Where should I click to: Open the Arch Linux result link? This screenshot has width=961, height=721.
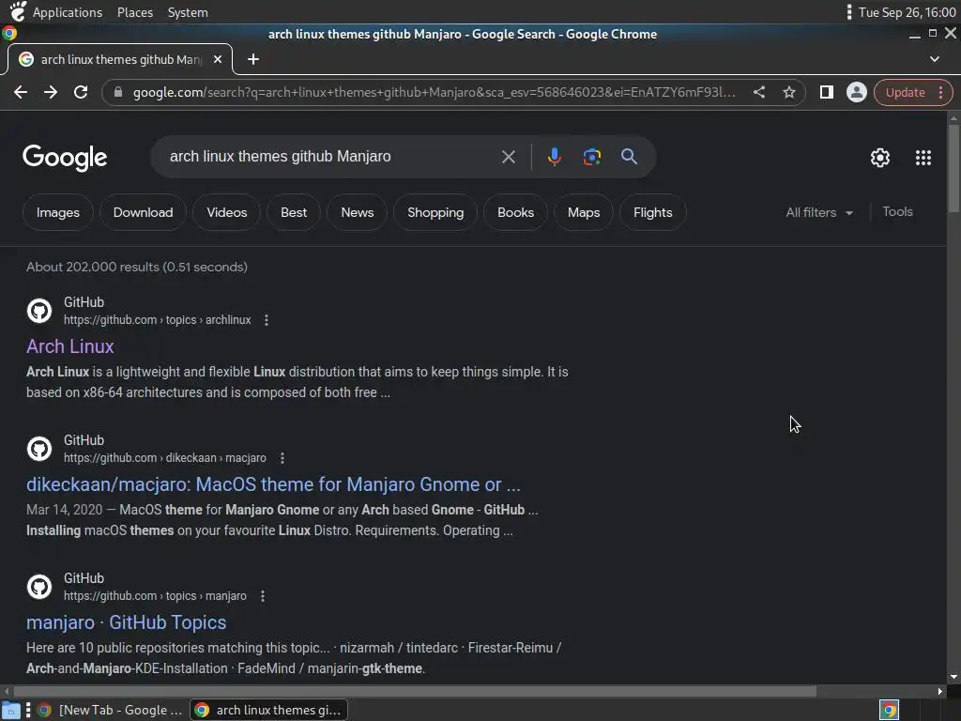69,346
